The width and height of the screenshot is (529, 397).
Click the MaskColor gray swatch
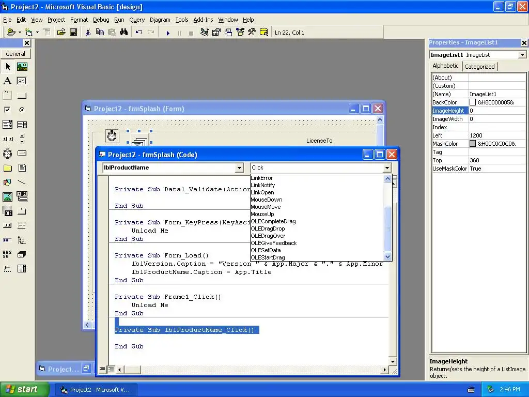pyautogui.click(x=473, y=144)
